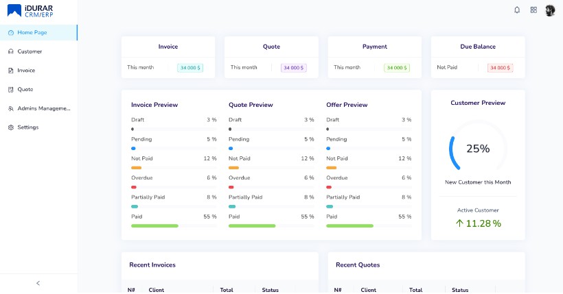Screen dimensions: 563x294
Task: Collapse the sidebar with the left chevron
Action: point(38,283)
